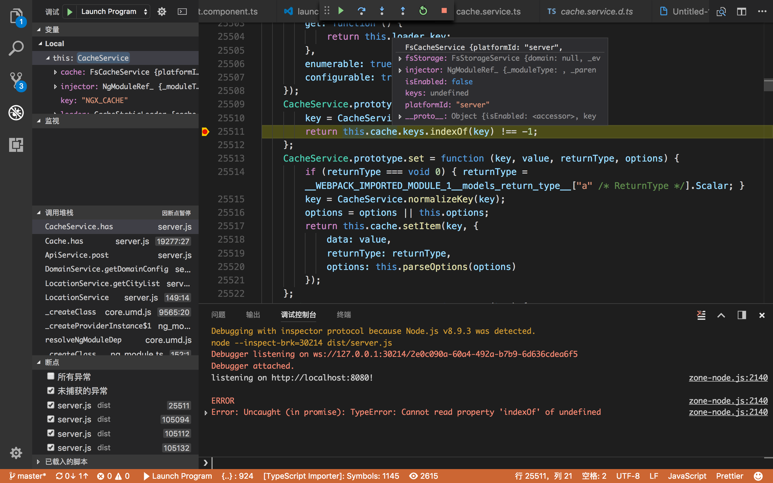The width and height of the screenshot is (773, 483).
Task: Open zone-node.js:2140 link beside listening message
Action: tap(728, 378)
